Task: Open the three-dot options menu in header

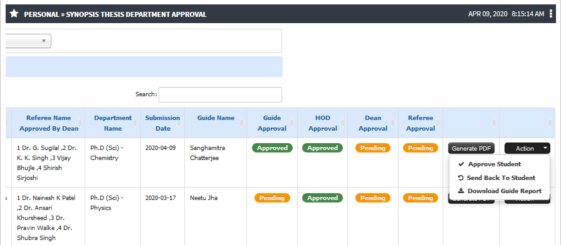Action: point(551,14)
